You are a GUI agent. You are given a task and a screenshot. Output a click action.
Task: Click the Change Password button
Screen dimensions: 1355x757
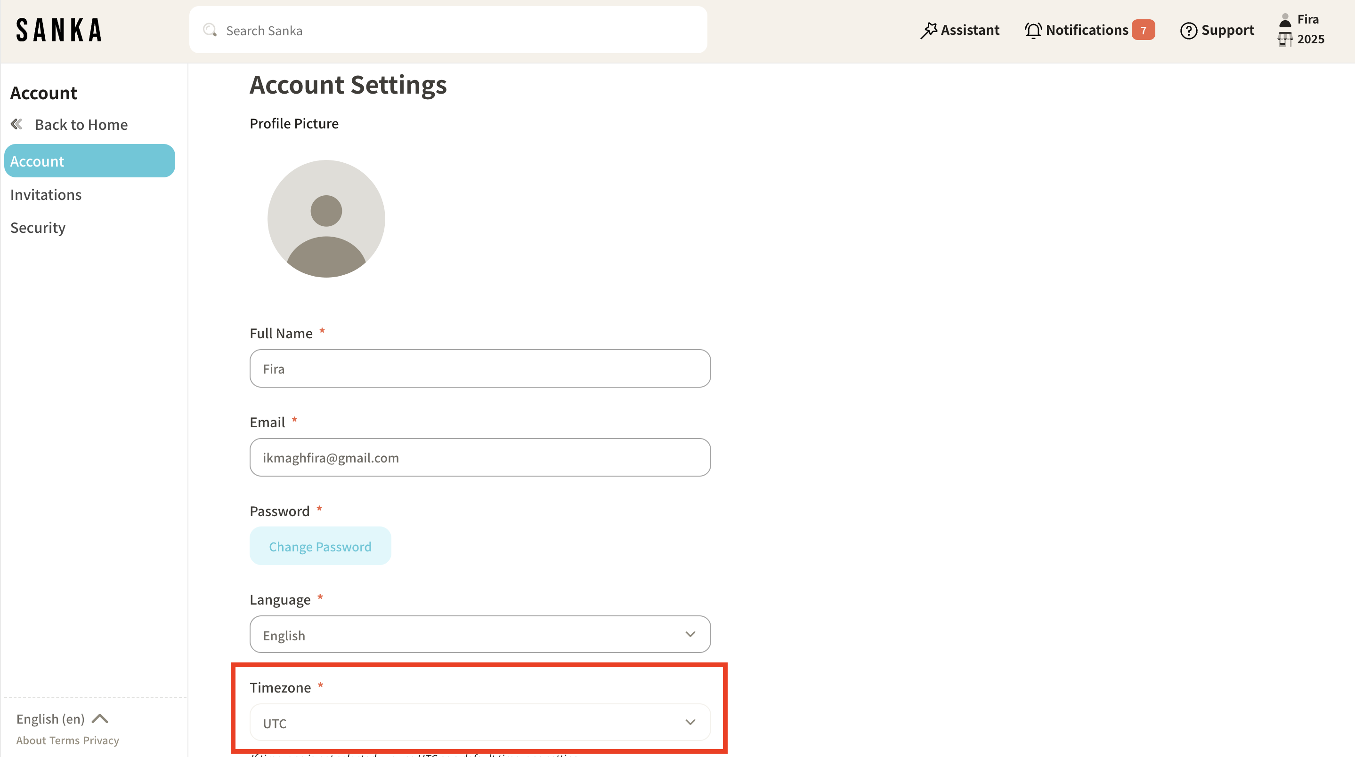[x=320, y=546]
